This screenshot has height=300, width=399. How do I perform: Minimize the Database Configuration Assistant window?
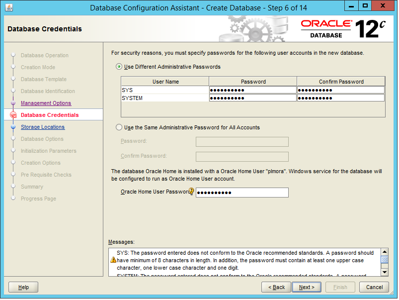tap(351, 5)
